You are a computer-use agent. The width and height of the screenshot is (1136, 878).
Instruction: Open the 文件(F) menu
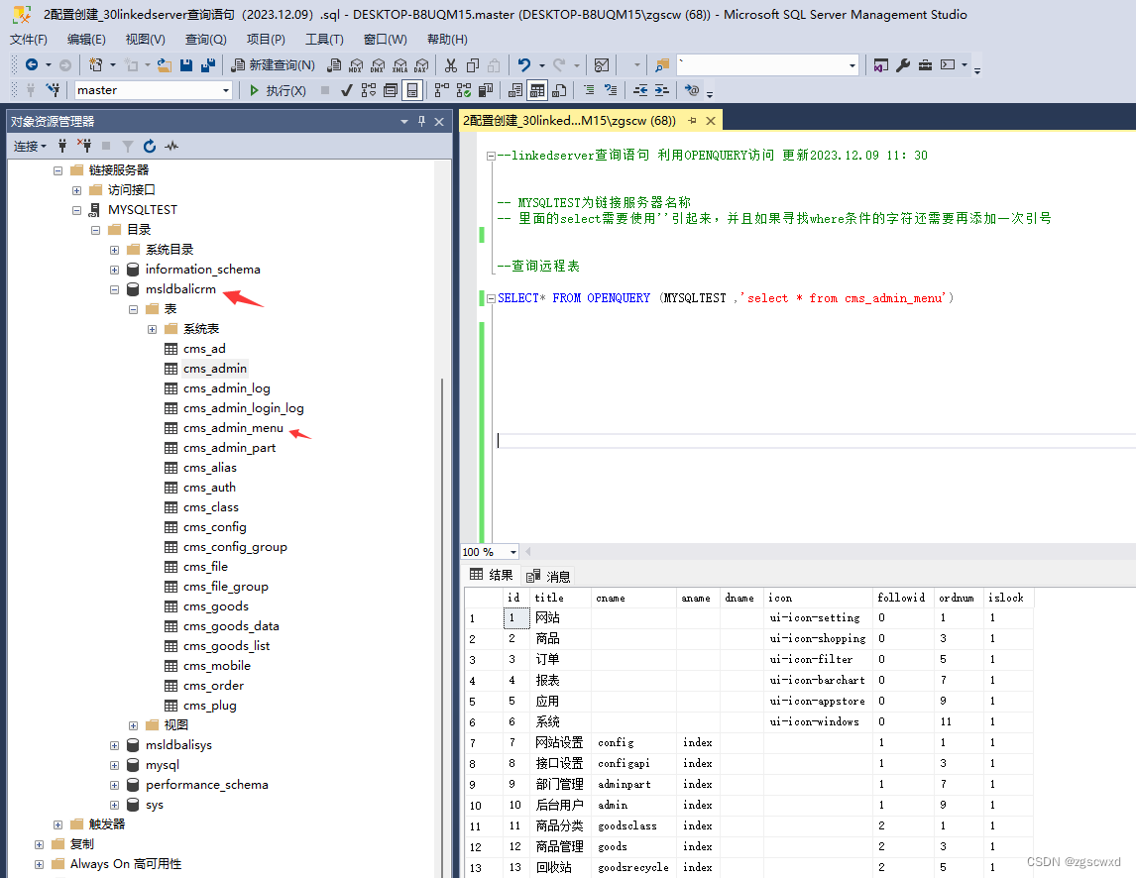click(29, 39)
